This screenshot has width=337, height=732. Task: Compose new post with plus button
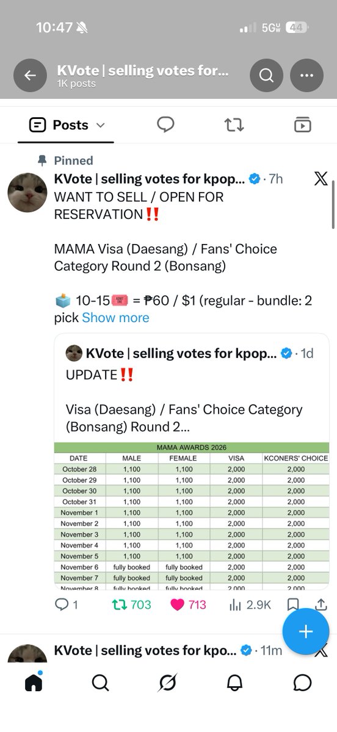(x=305, y=631)
